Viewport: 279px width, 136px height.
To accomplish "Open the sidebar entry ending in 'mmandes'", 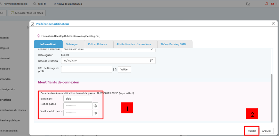I will point(5,79).
